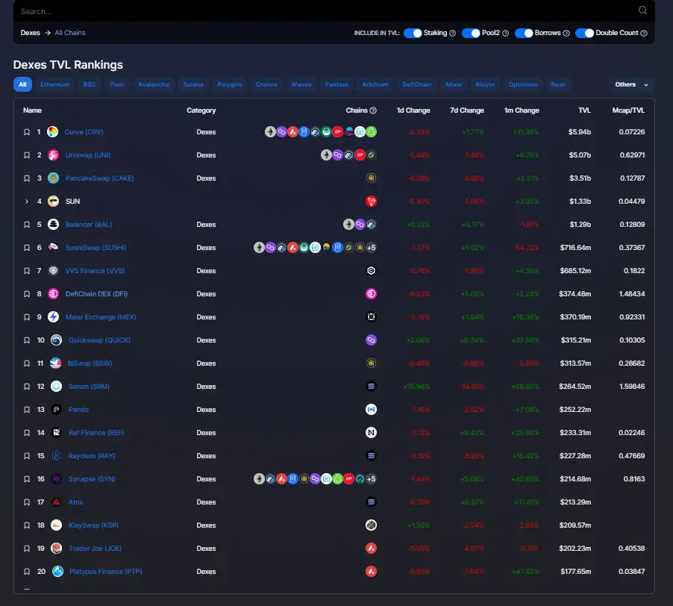Select the All chains tab
Screen dimensions: 673x606
click(22, 84)
